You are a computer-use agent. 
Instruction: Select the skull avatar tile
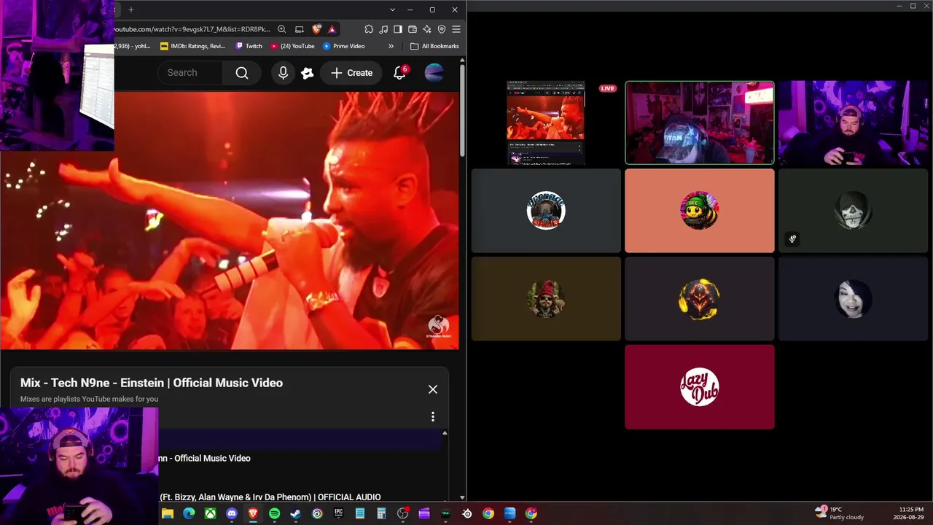853,211
